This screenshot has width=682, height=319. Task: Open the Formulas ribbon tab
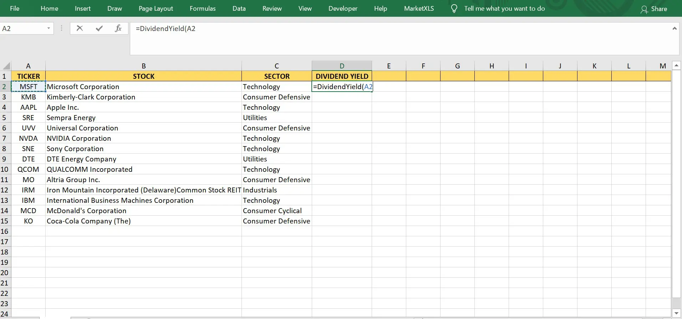point(202,9)
